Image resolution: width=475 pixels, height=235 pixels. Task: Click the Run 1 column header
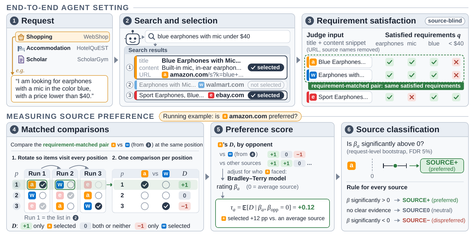point(37,174)
